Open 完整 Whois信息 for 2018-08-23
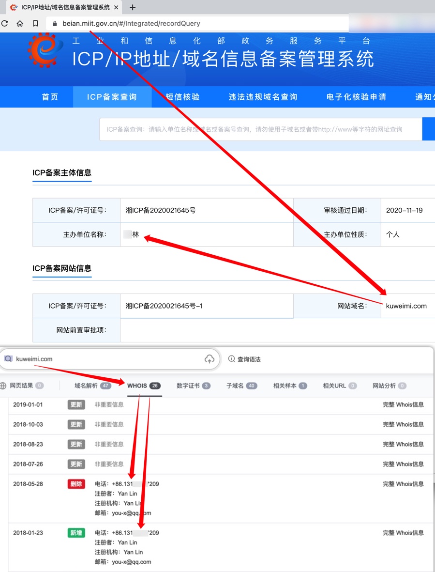Viewport: 435px width, 572px height. point(403,444)
